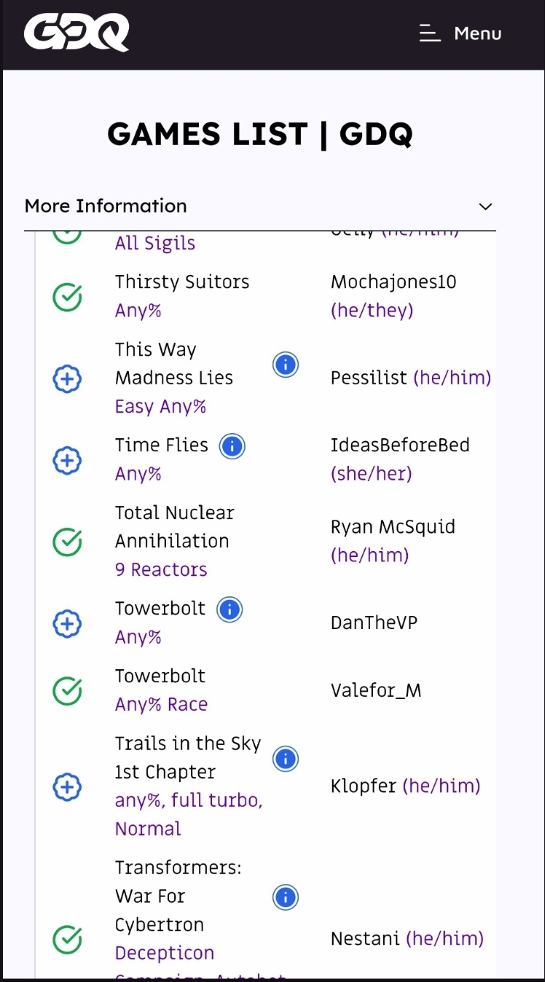Open the Menu label in header
The height and width of the screenshot is (982, 545).
[477, 34]
